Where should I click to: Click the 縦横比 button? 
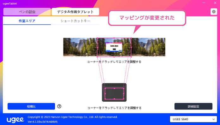(31, 106)
